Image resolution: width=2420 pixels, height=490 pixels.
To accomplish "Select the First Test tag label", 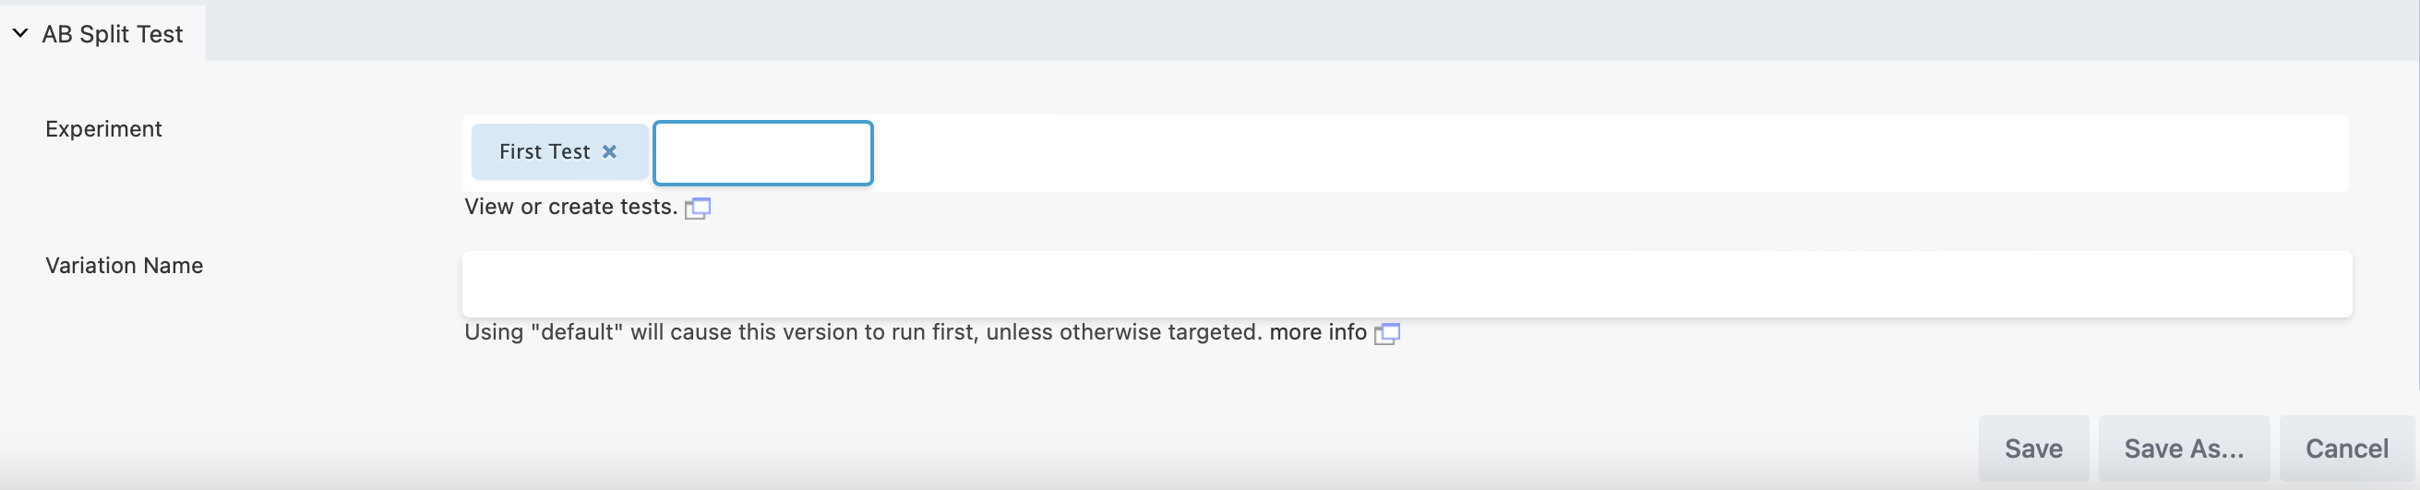I will [544, 151].
